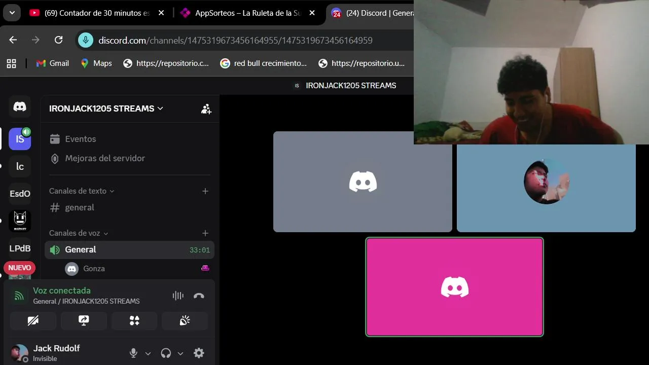
Task: Open the repositorio.u... bookmark
Action: click(361, 63)
